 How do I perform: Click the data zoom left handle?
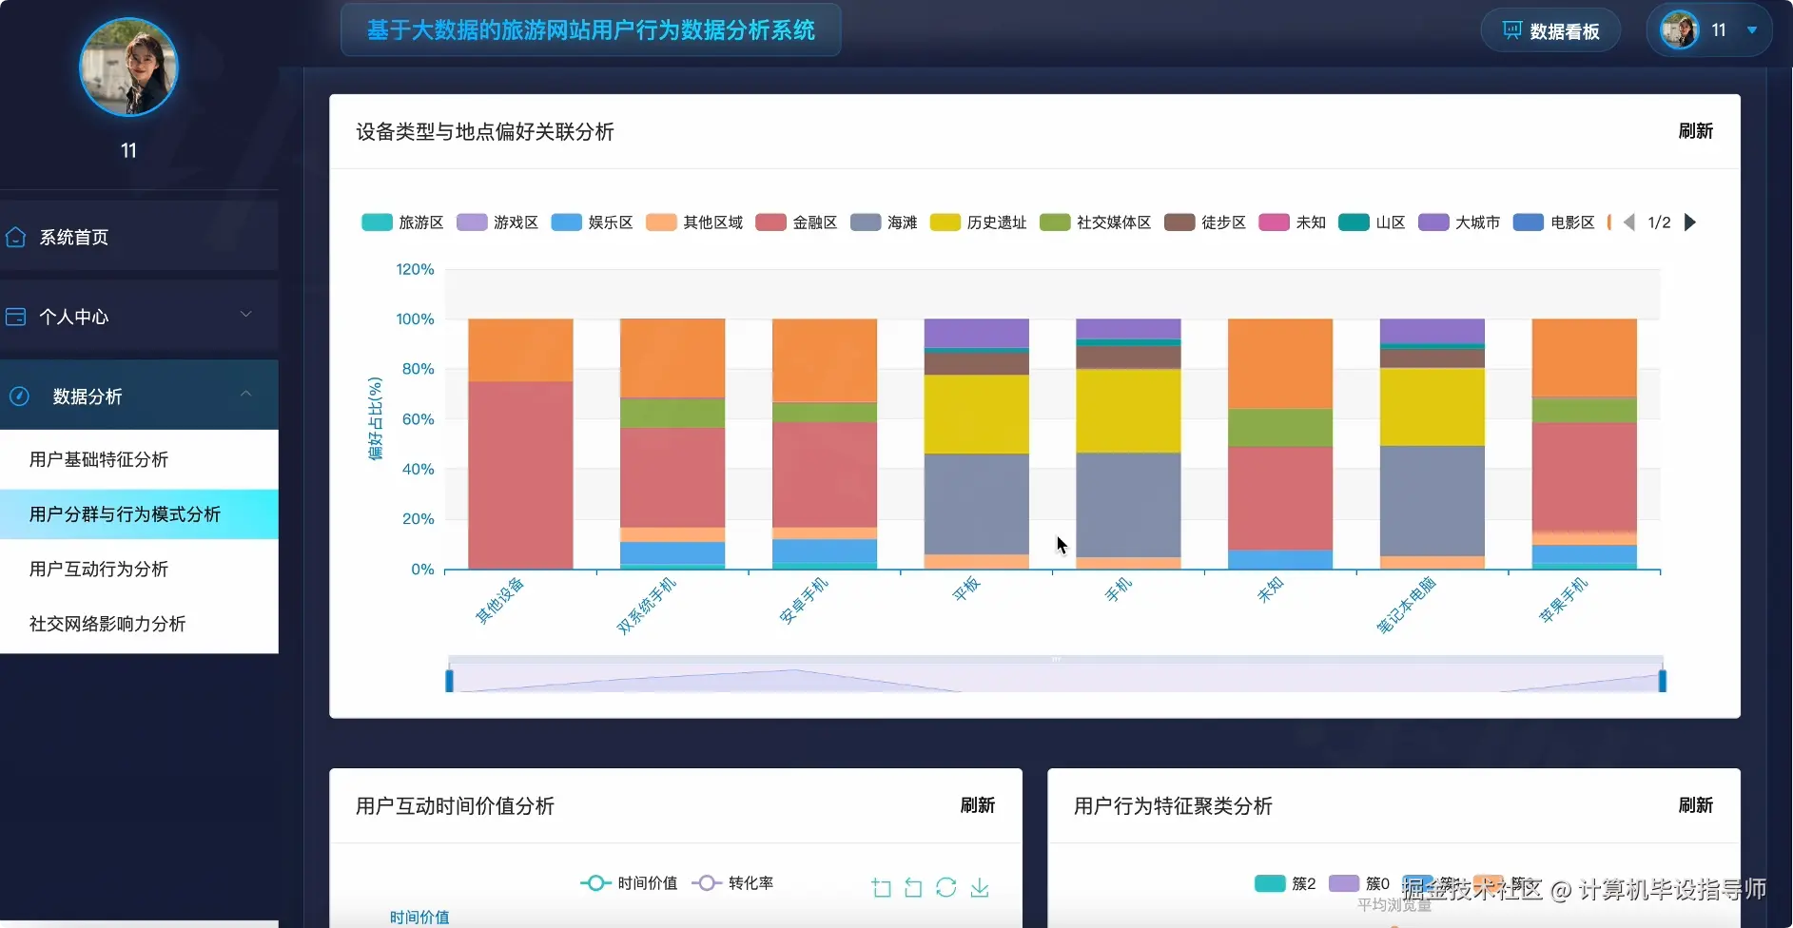[x=450, y=681]
